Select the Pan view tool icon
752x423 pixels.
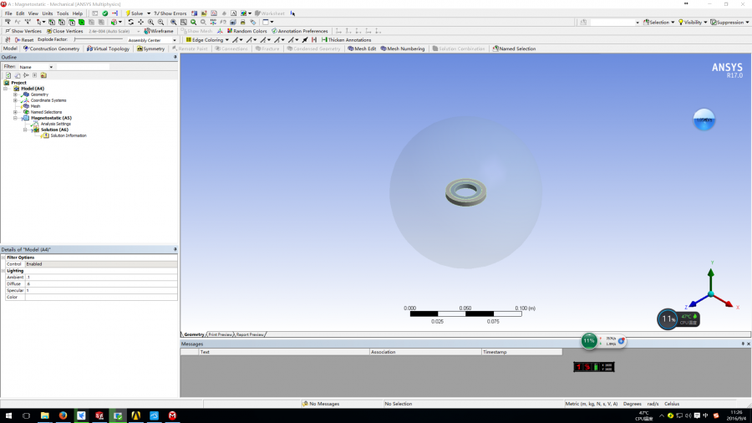point(140,22)
